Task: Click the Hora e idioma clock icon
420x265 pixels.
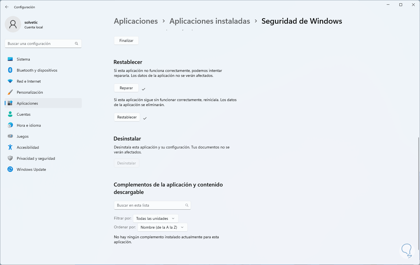Action: tap(10, 125)
